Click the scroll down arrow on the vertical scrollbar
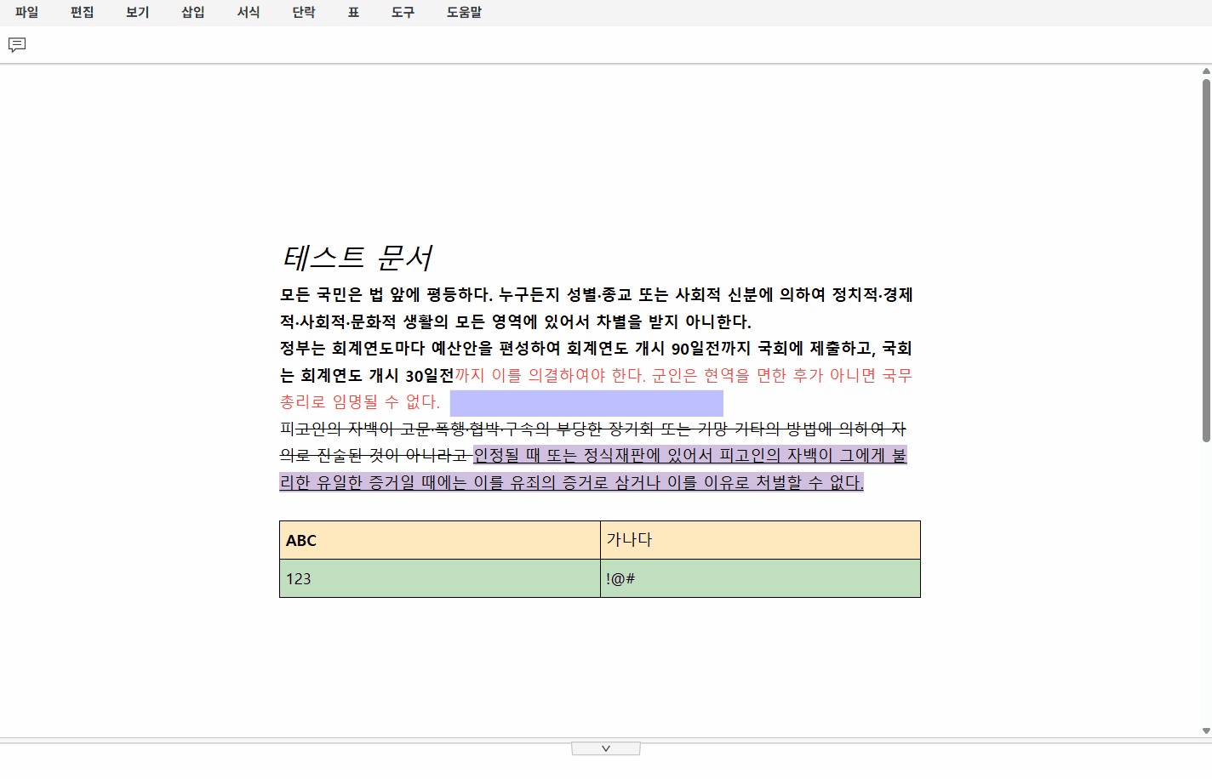The image size is (1212, 779). 1205,731
